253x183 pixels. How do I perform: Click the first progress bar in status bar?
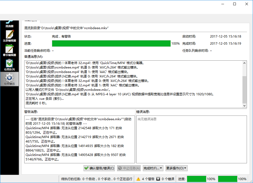point(196,179)
